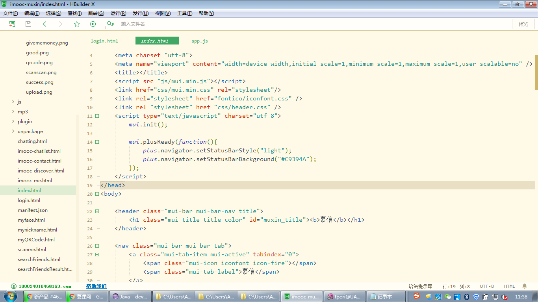Viewport: 538px width, 302px height.
Task: Expand the plugin folder
Action: click(13, 122)
